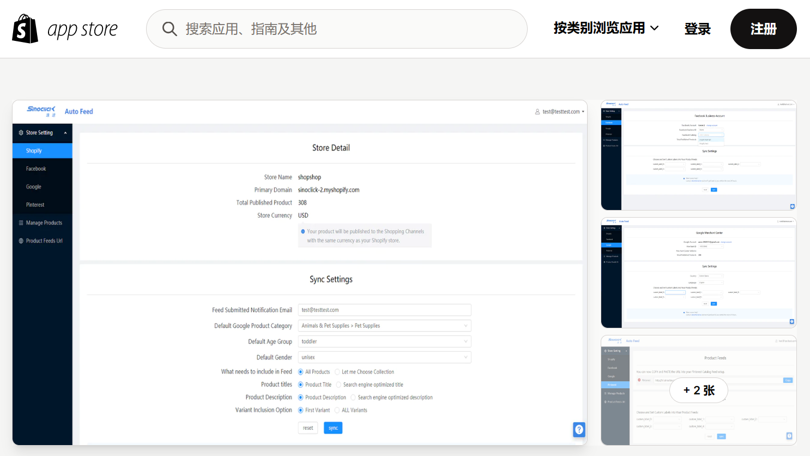This screenshot has height=456, width=810.
Task: Select the First Variant radio button
Action: [x=301, y=410]
